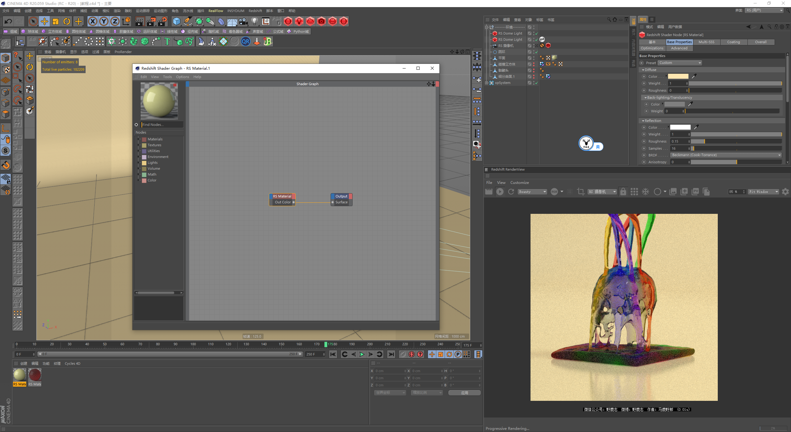Open the Redshift menu in main menu bar
This screenshot has width=791, height=432.
[255, 11]
